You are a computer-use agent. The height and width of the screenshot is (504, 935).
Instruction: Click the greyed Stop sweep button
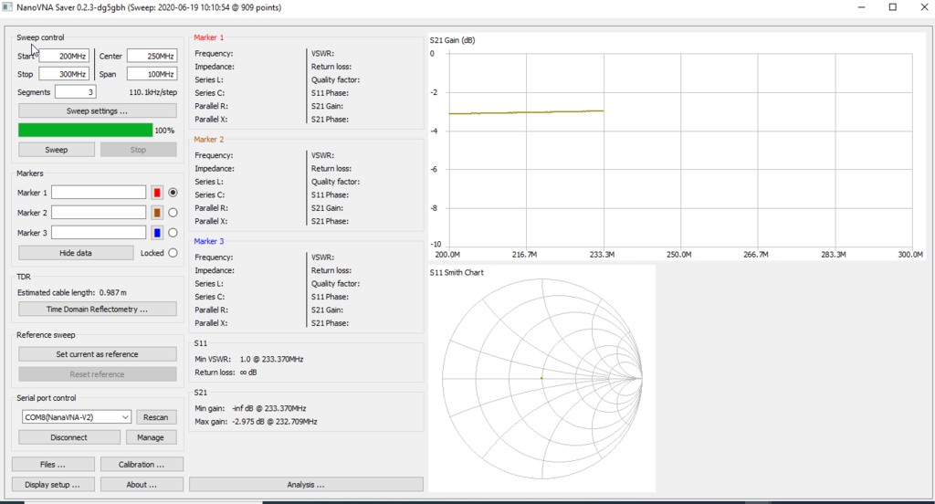pyautogui.click(x=138, y=150)
